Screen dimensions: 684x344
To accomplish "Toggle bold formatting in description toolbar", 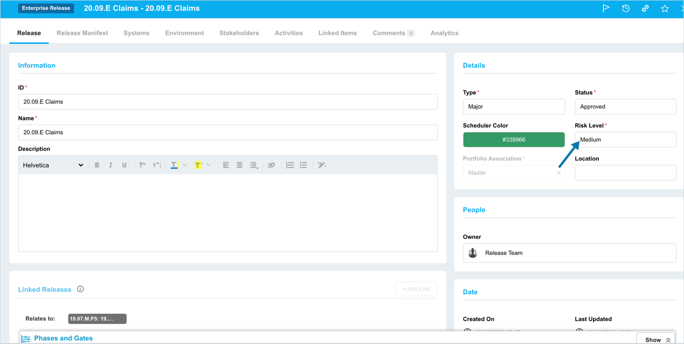I will pyautogui.click(x=97, y=165).
